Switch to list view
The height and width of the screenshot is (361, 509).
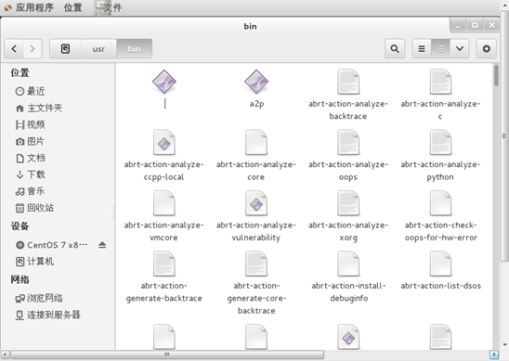pos(422,49)
